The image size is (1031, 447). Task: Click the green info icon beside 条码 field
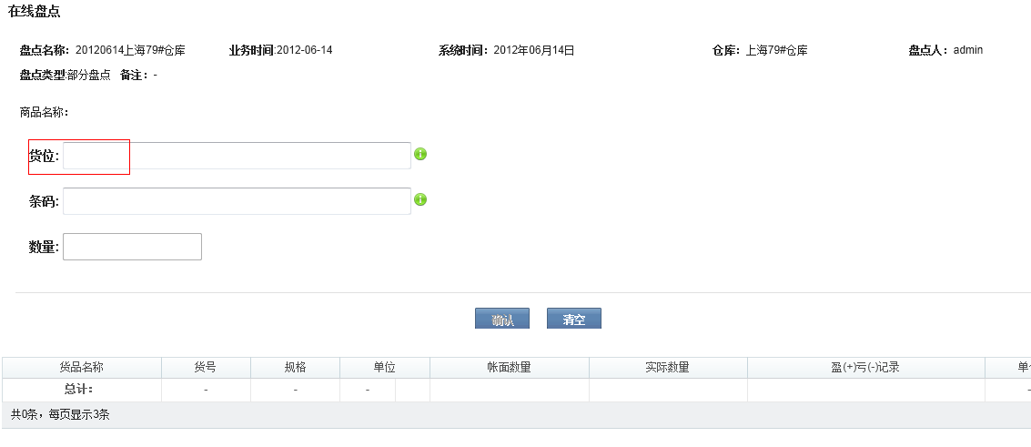(420, 199)
